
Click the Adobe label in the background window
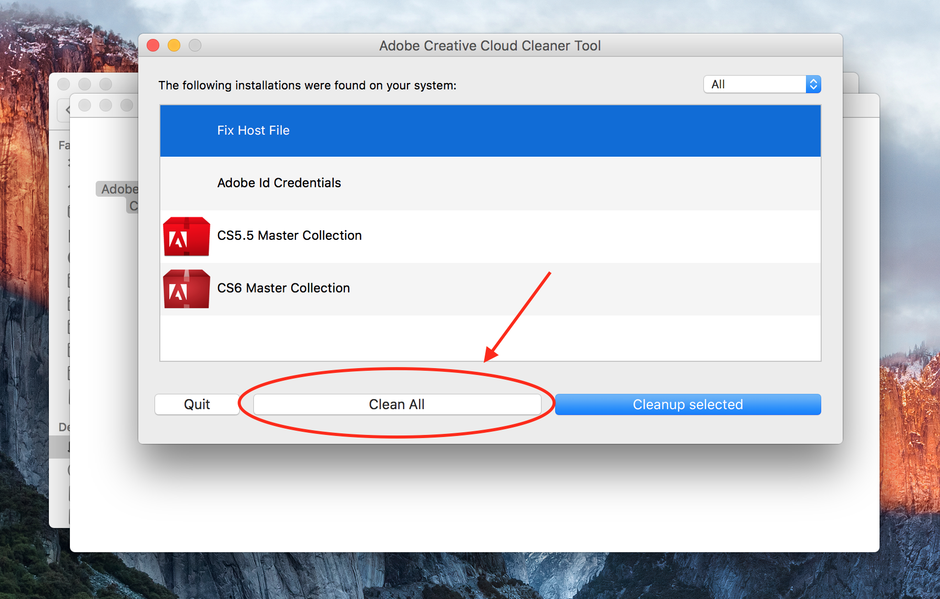tap(119, 189)
